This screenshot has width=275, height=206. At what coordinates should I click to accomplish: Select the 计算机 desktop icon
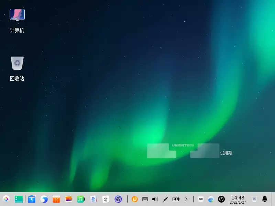click(17, 21)
